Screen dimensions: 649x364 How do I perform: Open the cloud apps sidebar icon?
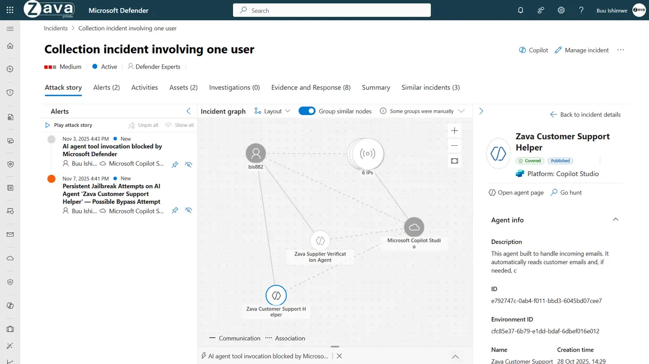(10, 258)
